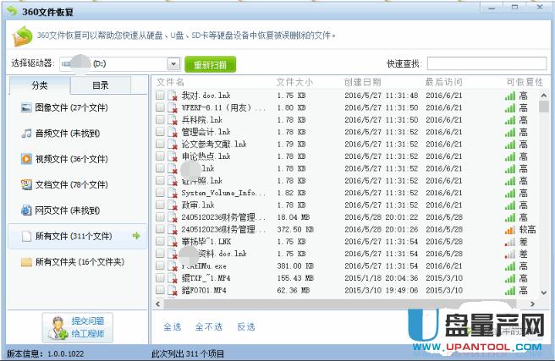Check the box for 管理会计.lnk

(161, 132)
